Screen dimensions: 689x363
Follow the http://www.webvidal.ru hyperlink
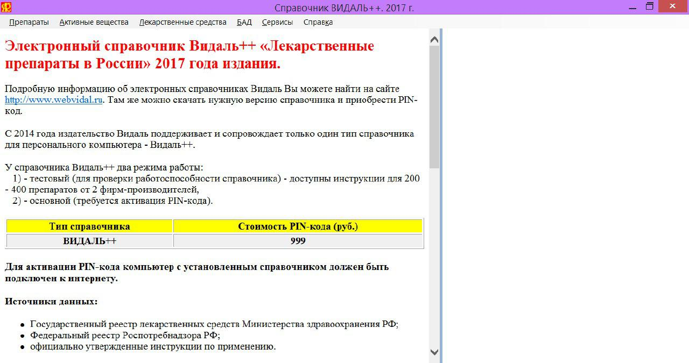tap(52, 99)
